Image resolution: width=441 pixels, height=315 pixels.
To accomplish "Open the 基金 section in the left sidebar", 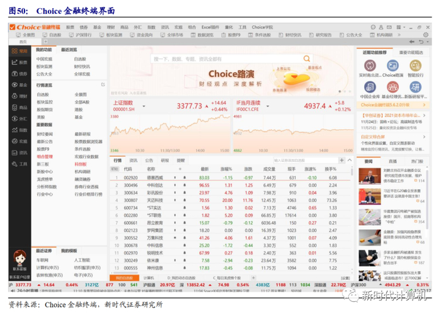I will point(20,85).
